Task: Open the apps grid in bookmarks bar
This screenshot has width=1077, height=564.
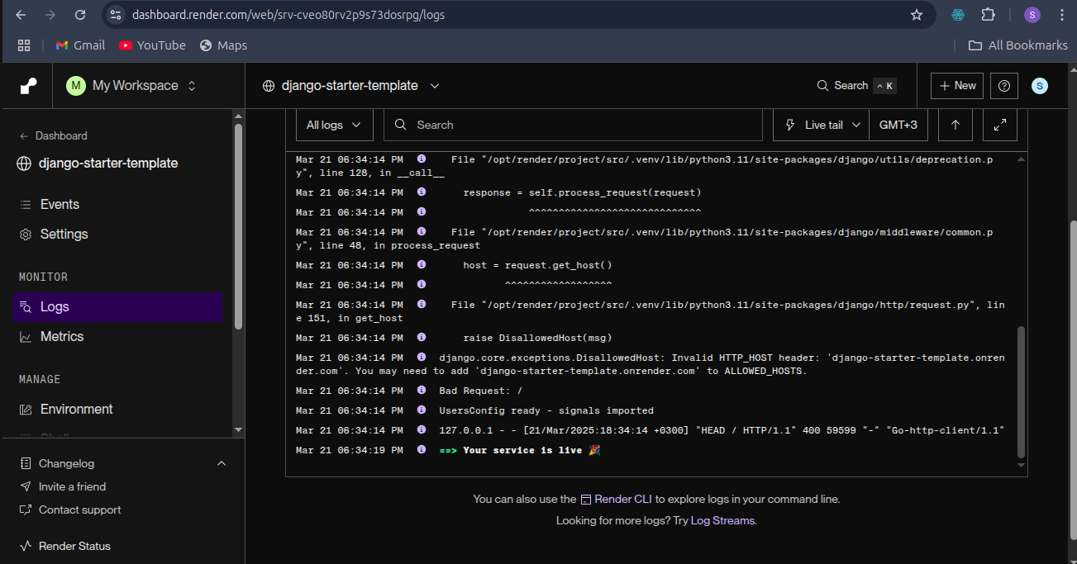Action: (24, 45)
